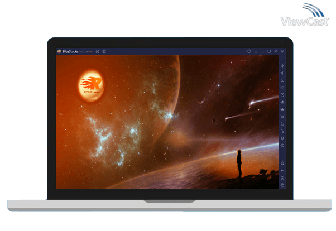Close the BlueStacks window

point(276,51)
